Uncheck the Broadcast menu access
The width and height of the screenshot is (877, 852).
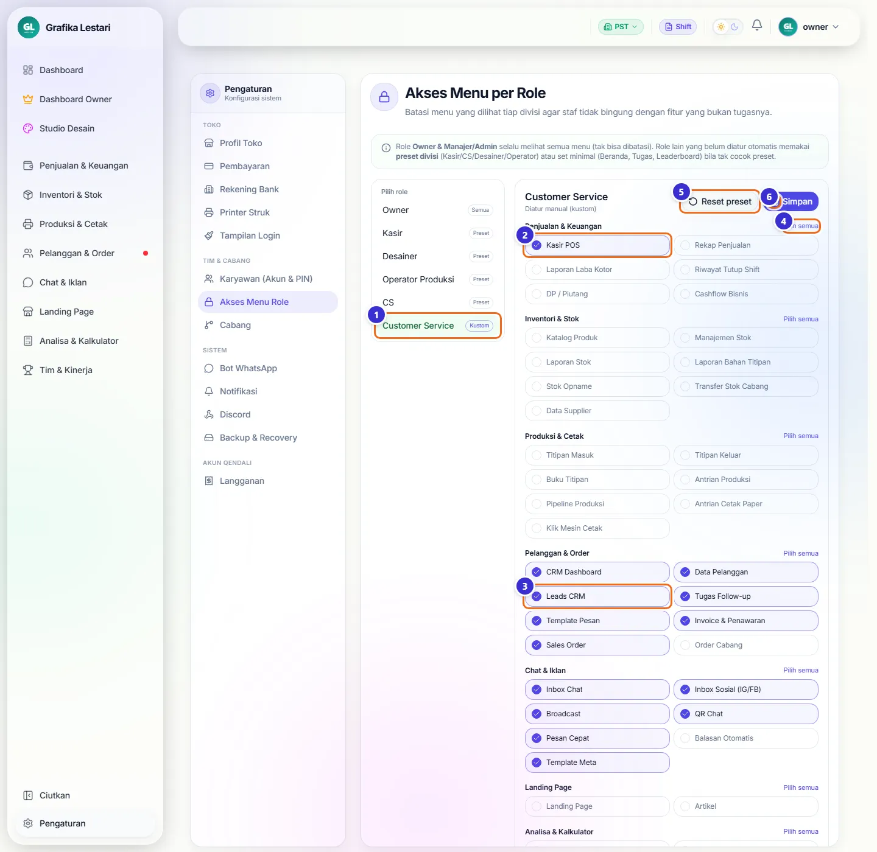pos(537,714)
